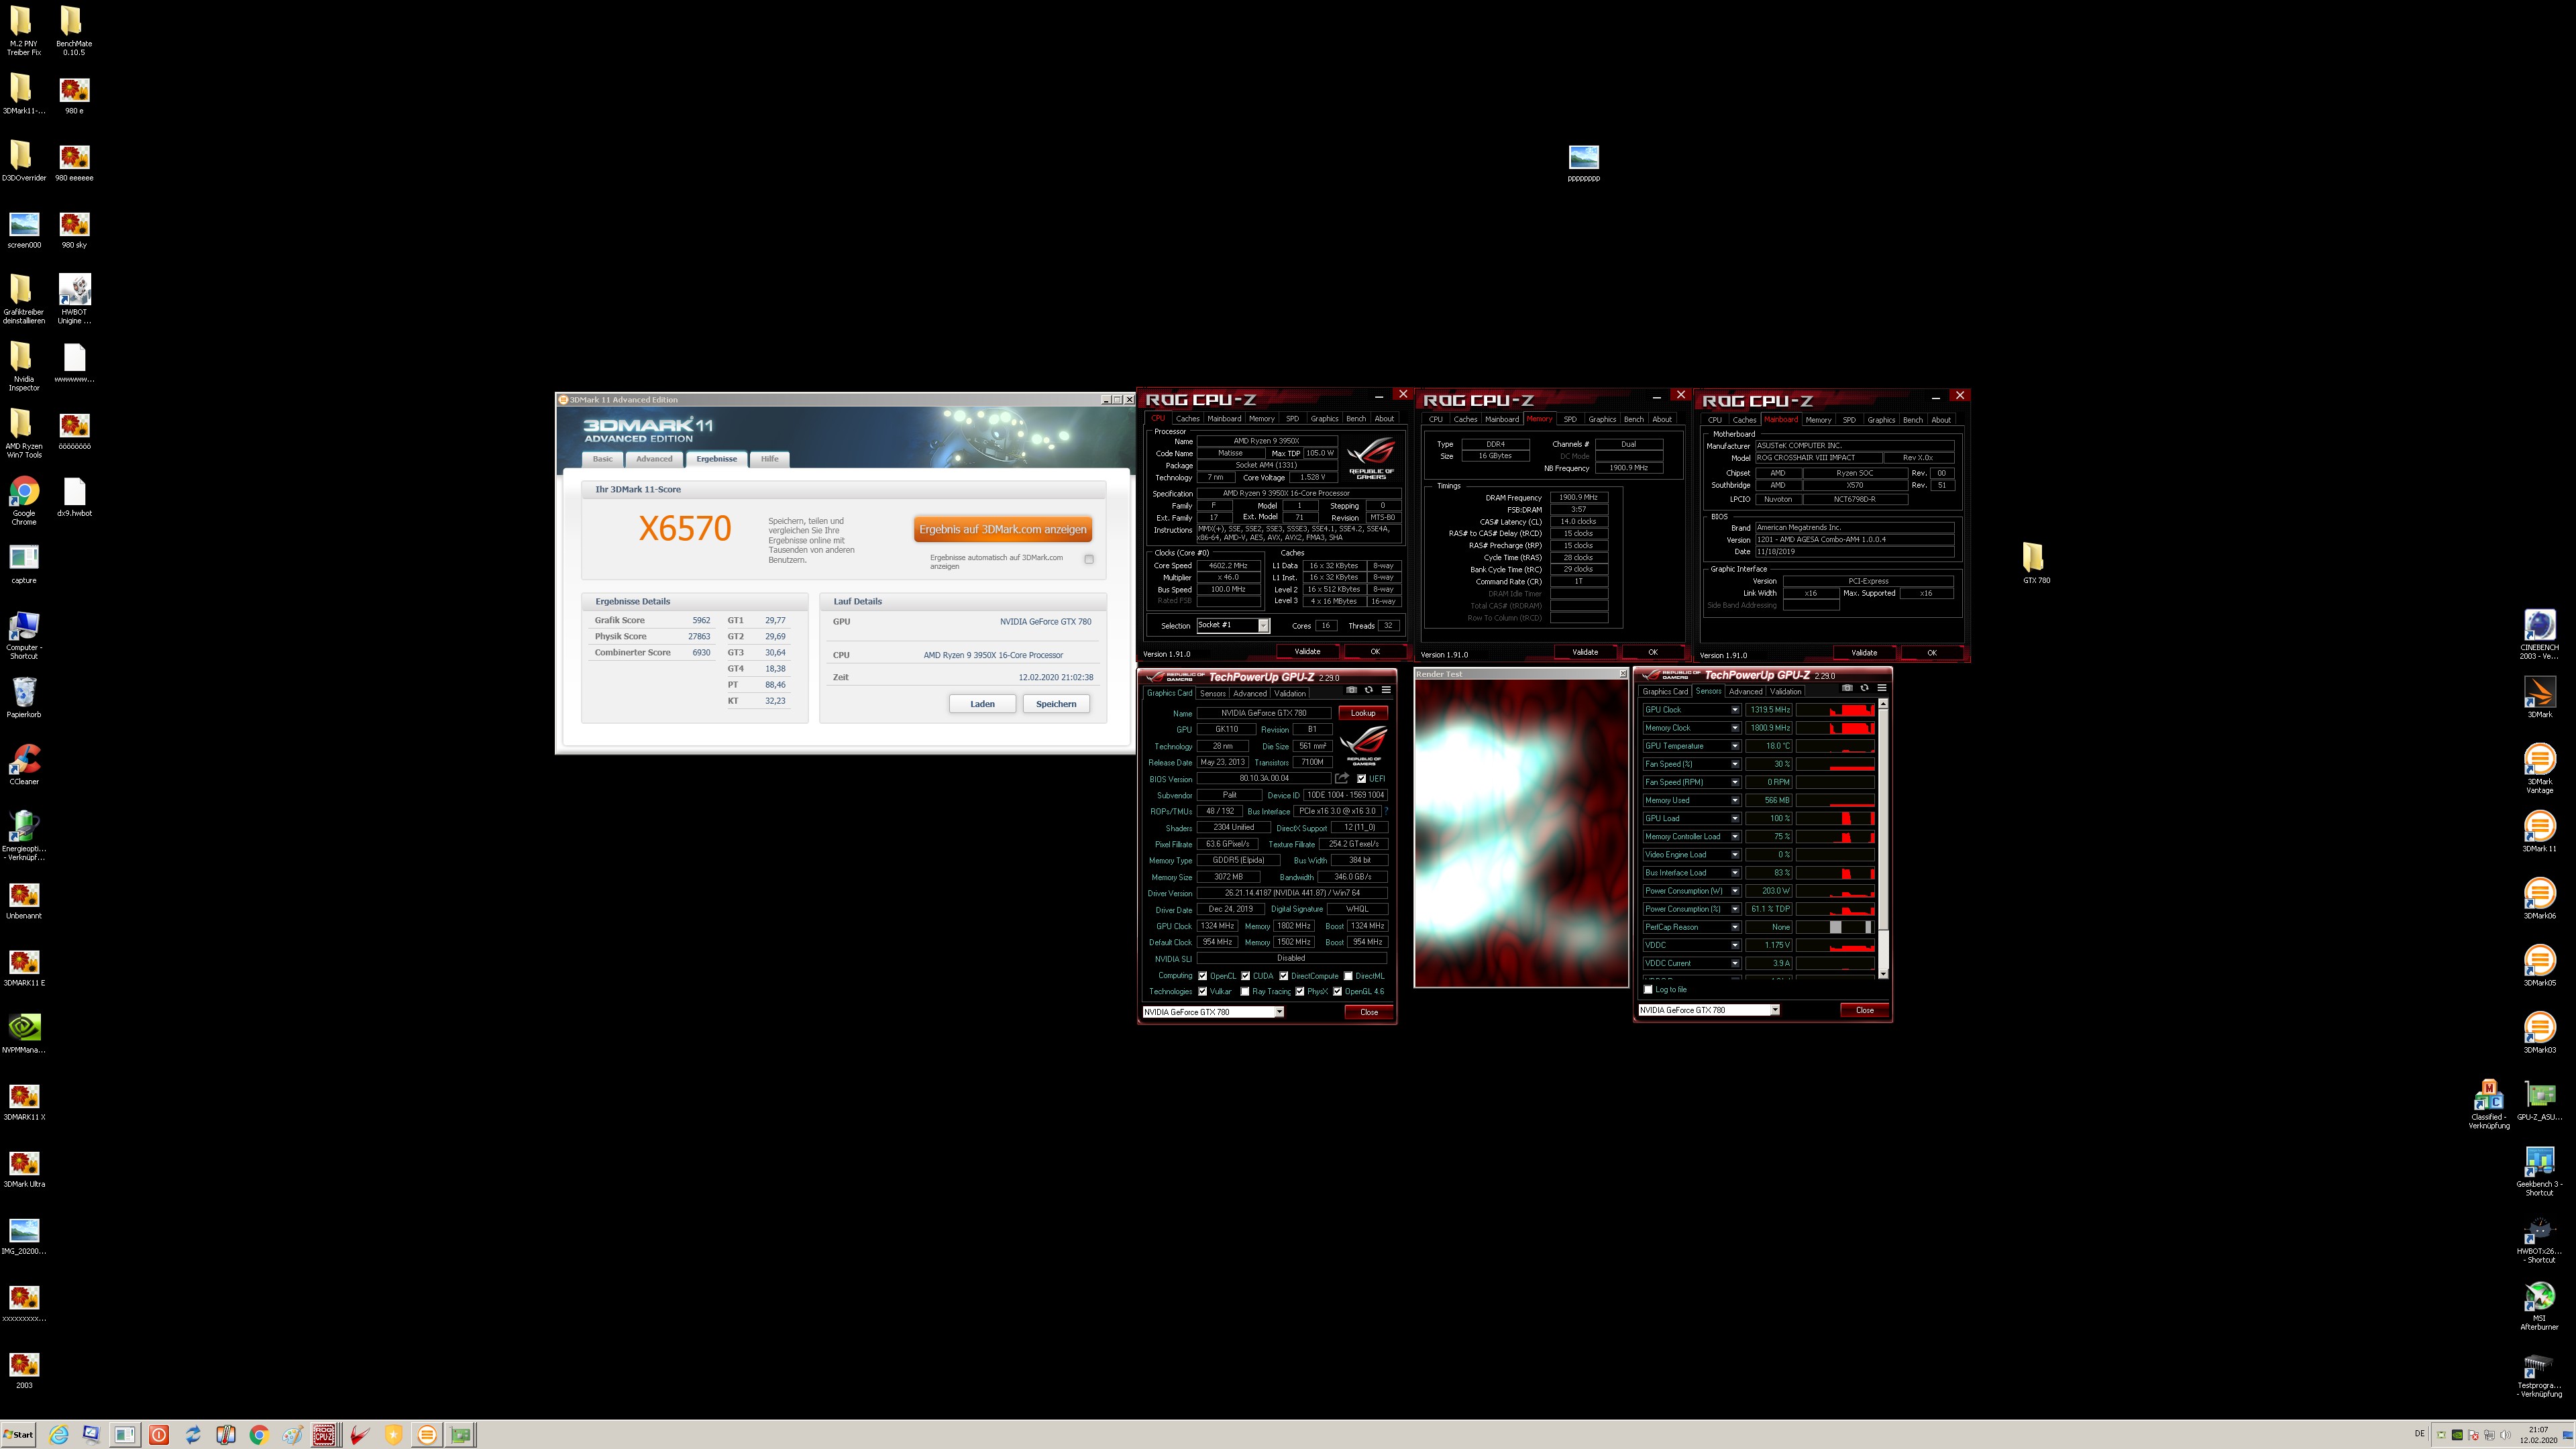Screen dimensions: 2576x1449
Task: Open Internet Explorer from the taskbar
Action: [x=59, y=1435]
